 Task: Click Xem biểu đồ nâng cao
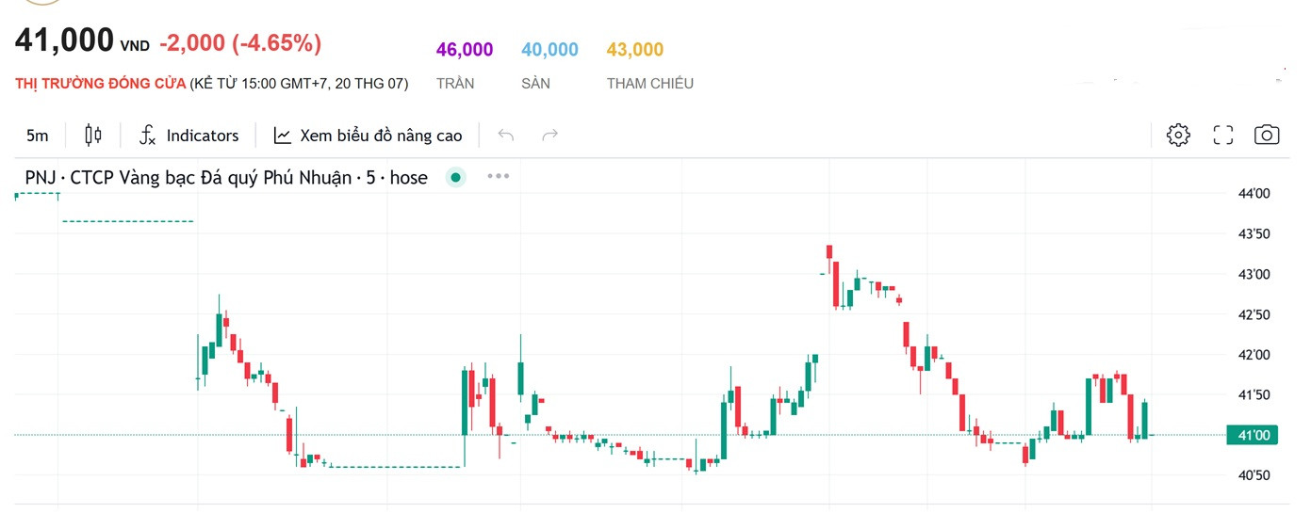tap(381, 136)
